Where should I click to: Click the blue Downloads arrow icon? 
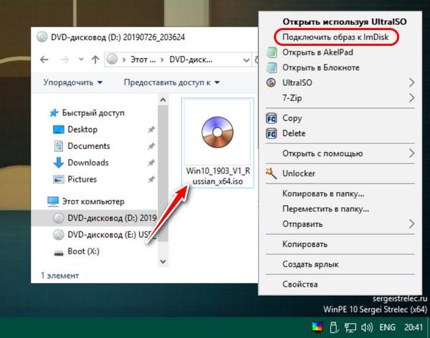(59, 163)
